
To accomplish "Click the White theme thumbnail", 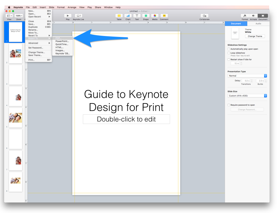I will 235,33.
